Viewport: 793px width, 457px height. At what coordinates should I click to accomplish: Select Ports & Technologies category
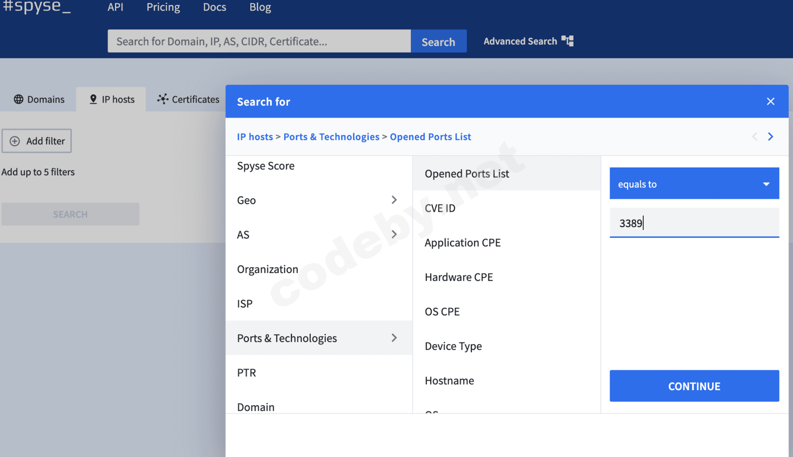pyautogui.click(x=319, y=338)
